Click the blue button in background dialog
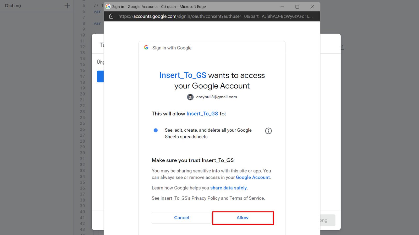Screen dimensions: 419x235 [x=100, y=76]
